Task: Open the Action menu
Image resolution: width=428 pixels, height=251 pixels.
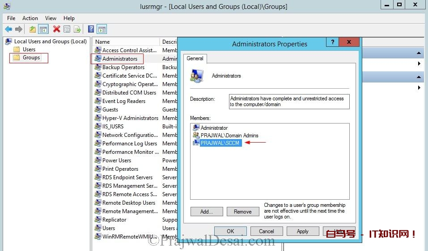Action: (30, 18)
